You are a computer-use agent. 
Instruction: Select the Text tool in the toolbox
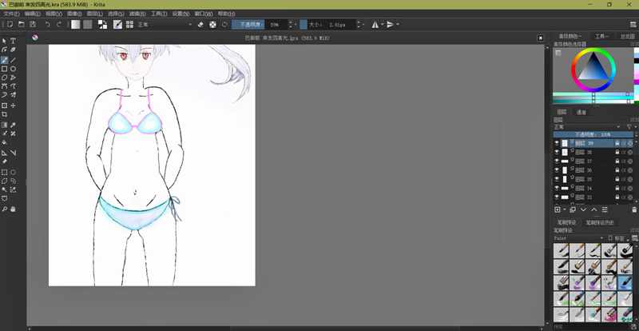14,41
